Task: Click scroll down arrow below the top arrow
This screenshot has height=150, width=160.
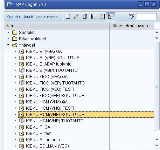Action: point(157,38)
